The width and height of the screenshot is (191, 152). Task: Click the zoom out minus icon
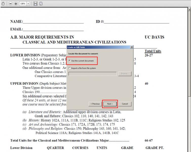tap(11, 4)
